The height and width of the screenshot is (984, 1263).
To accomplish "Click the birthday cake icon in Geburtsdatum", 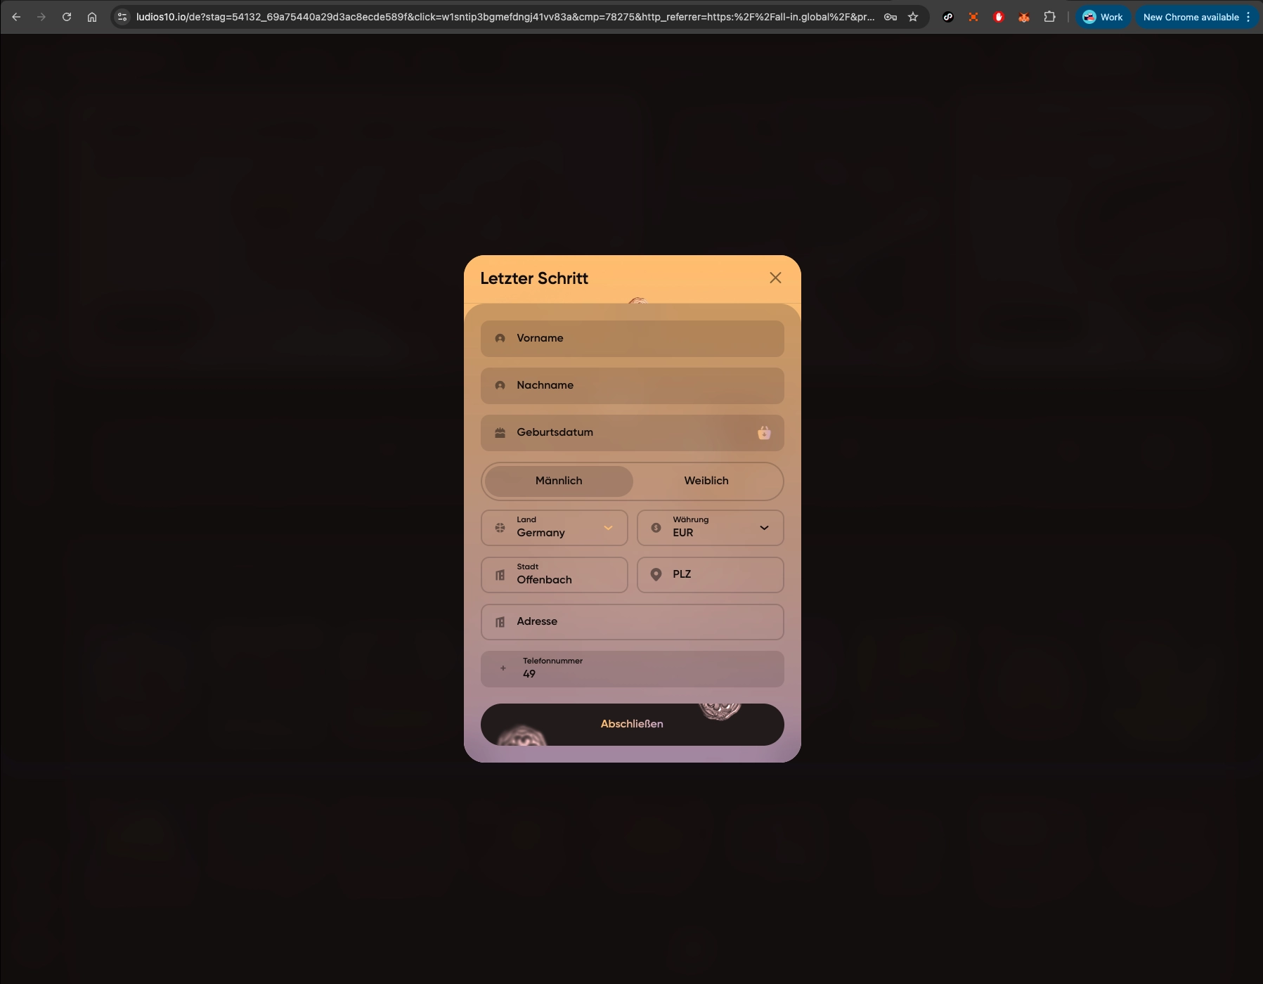I will pyautogui.click(x=500, y=432).
